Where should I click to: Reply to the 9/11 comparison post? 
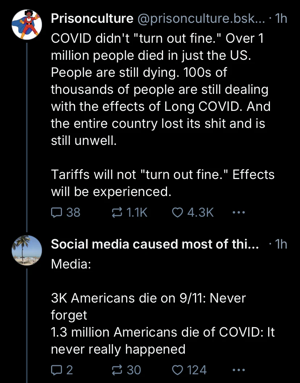coord(57,370)
